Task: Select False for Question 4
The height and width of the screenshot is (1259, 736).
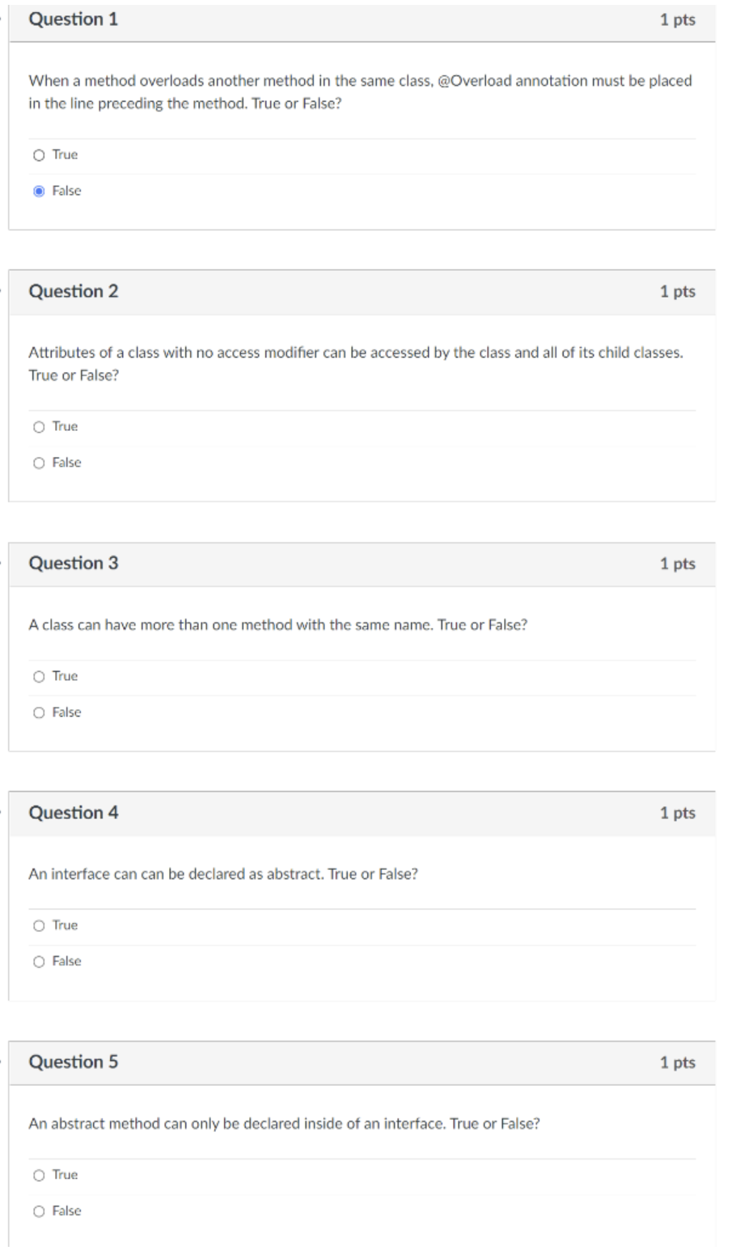Action: pyautogui.click(x=39, y=961)
